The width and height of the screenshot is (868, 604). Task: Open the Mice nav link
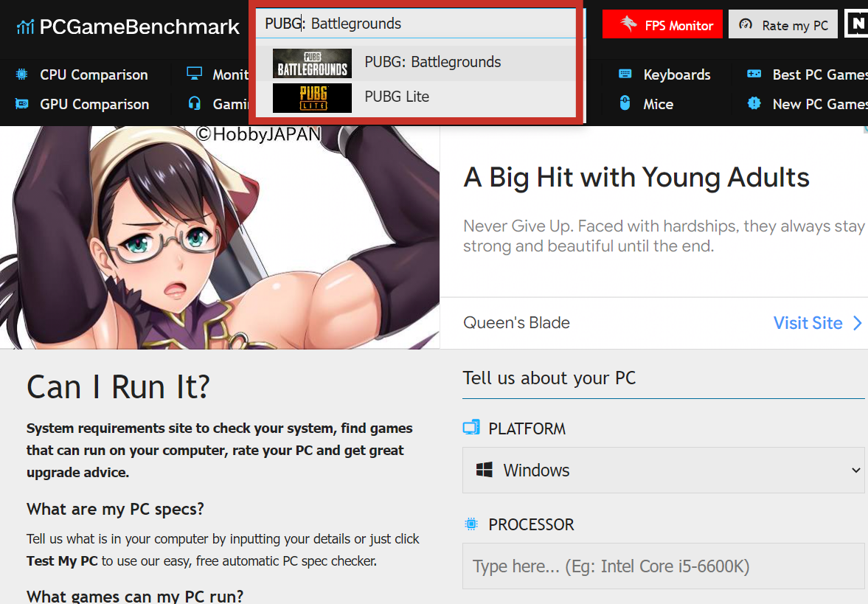point(659,104)
